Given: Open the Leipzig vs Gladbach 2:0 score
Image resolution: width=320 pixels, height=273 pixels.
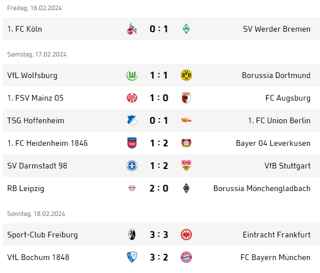Looking at the screenshot, I should [159, 188].
